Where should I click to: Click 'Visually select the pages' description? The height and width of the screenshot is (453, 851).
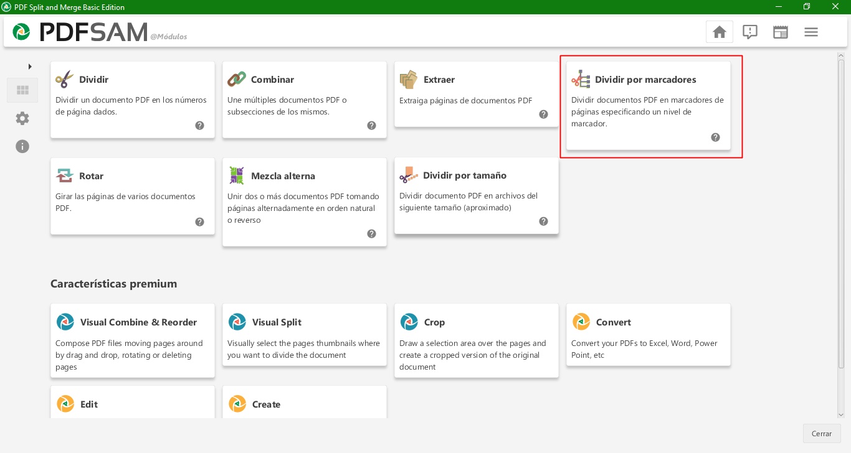[x=303, y=349]
